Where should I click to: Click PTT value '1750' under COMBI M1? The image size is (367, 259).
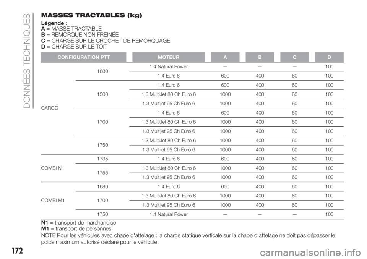tap(102, 214)
